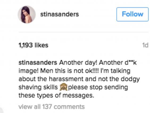Open stinasanders username beside the avatar
Image resolution: width=150 pixels, height=113 pixels.
click(60, 14)
